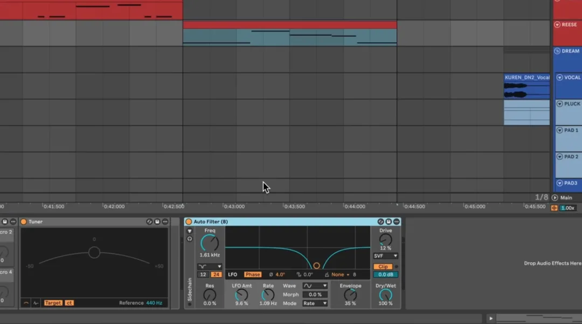Image resolution: width=582 pixels, height=324 pixels.
Task: Toggle the Tuner Target button
Action: coord(53,303)
